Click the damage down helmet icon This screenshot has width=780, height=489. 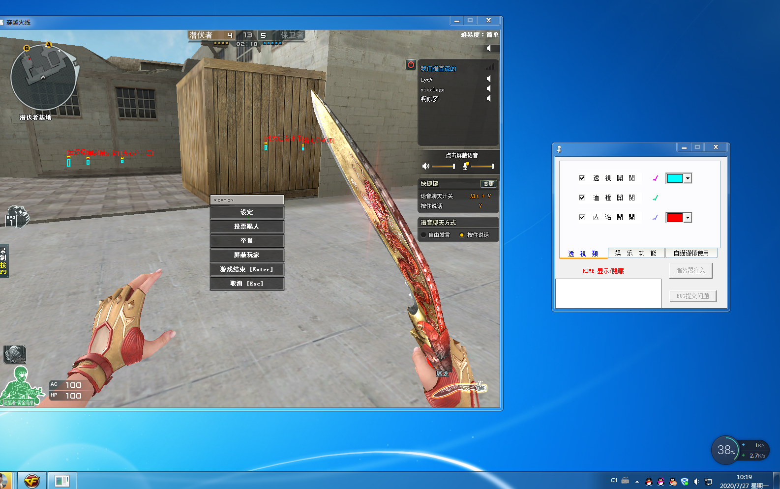(x=15, y=354)
